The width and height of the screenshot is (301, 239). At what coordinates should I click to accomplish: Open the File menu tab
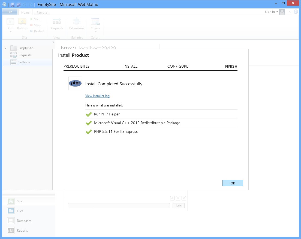tap(10, 12)
